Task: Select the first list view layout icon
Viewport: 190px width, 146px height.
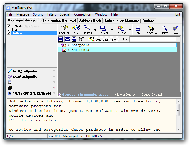Action: click(x=61, y=39)
